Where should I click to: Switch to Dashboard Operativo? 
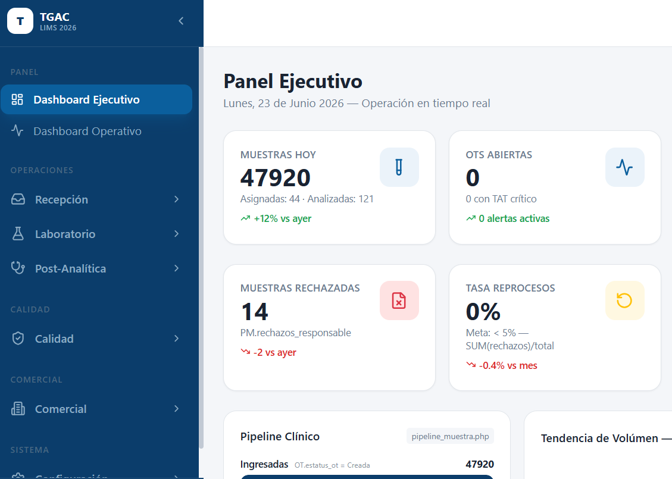(96, 131)
